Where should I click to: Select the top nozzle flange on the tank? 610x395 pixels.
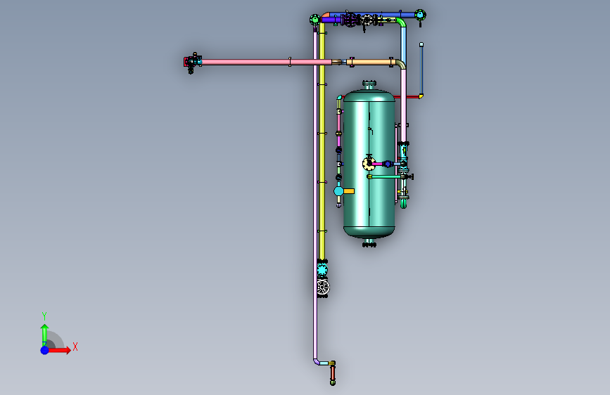(369, 84)
